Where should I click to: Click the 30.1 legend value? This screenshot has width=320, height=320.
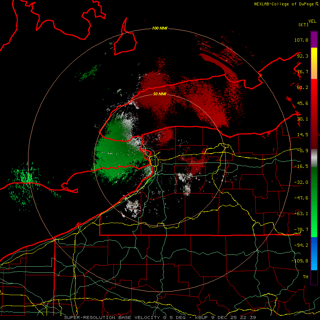coord(303,119)
